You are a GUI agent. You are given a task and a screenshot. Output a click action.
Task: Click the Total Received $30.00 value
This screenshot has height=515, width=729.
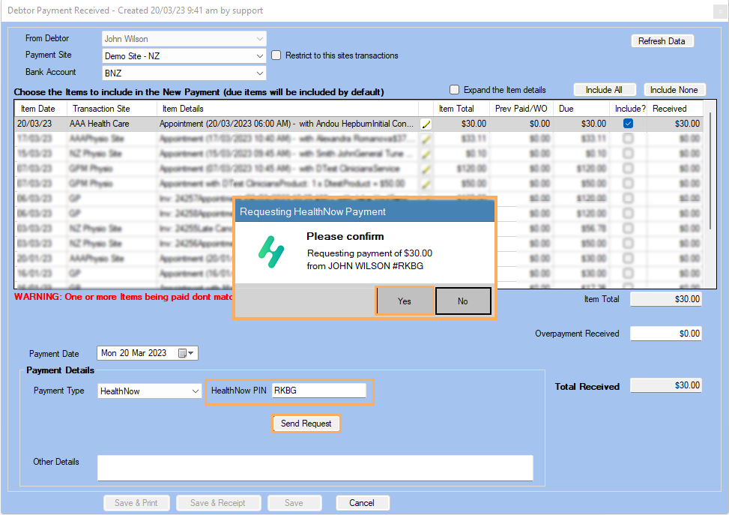coord(666,385)
